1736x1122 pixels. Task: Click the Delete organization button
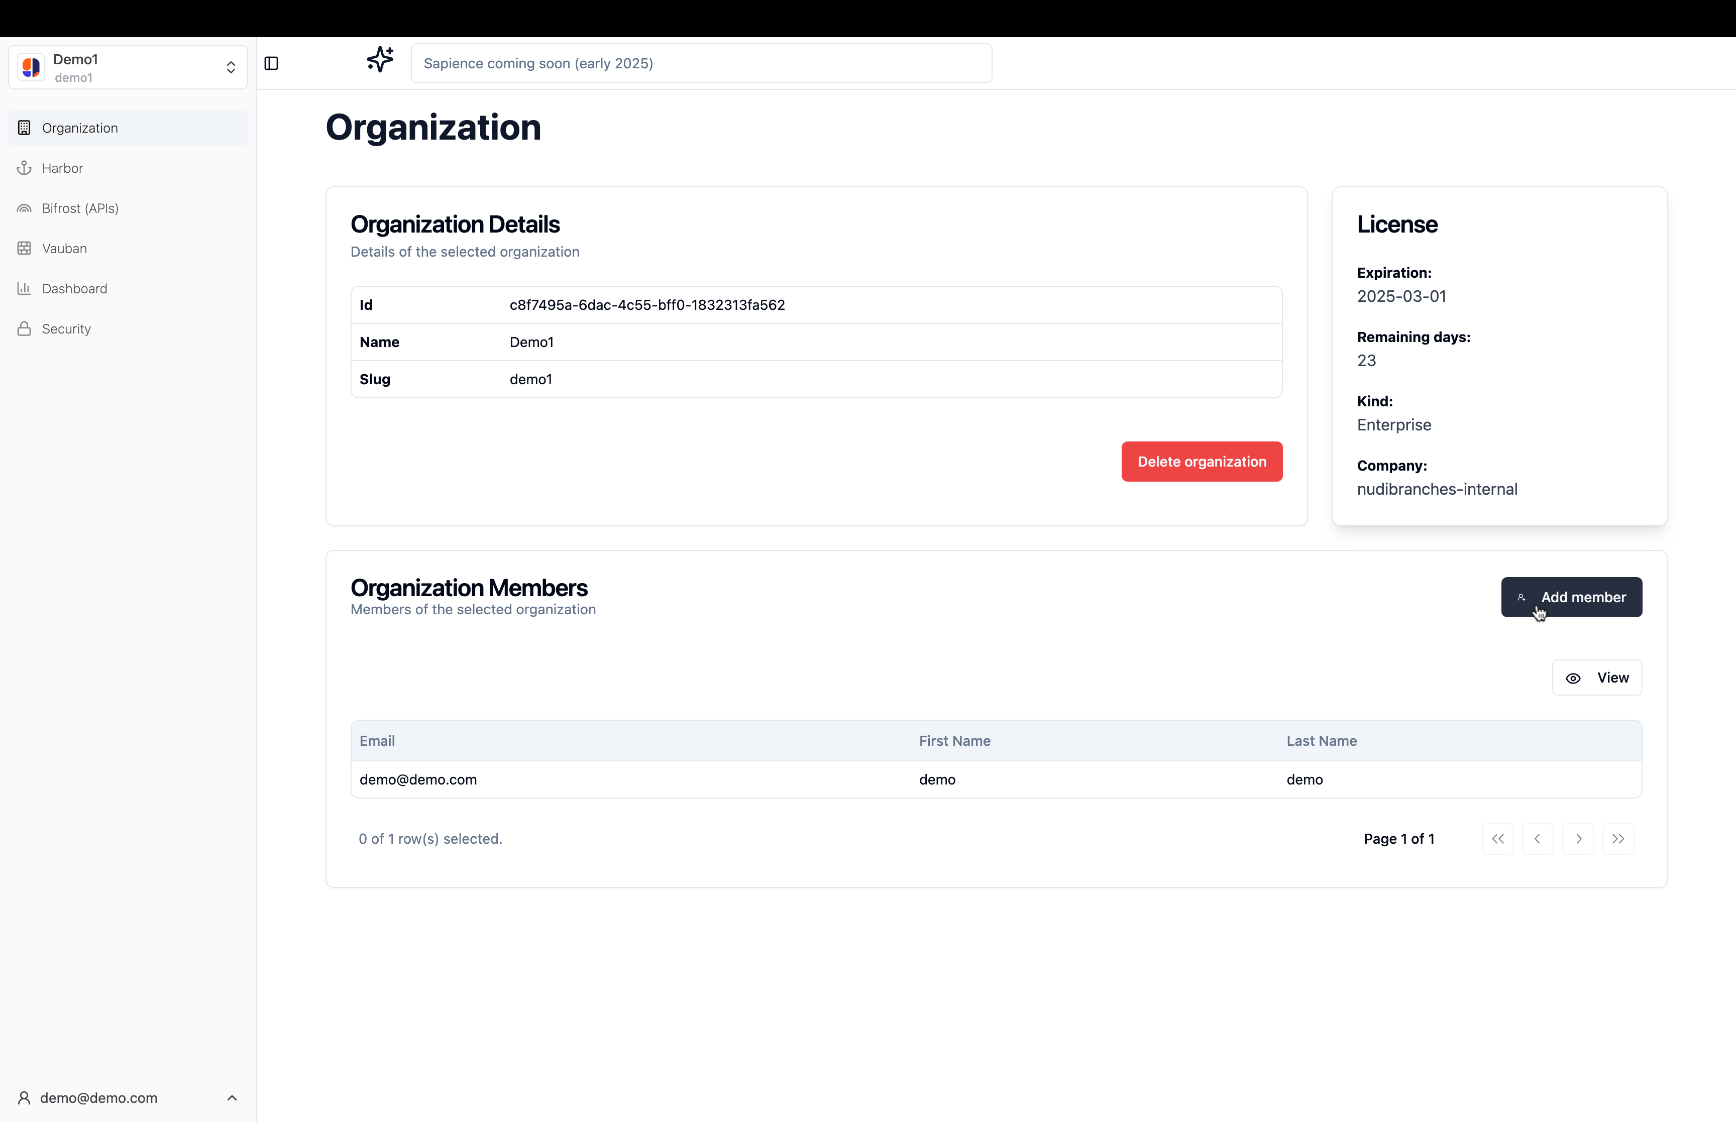pyautogui.click(x=1202, y=461)
